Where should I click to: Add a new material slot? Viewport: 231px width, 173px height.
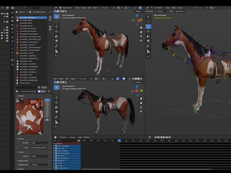(x=50, y=17)
